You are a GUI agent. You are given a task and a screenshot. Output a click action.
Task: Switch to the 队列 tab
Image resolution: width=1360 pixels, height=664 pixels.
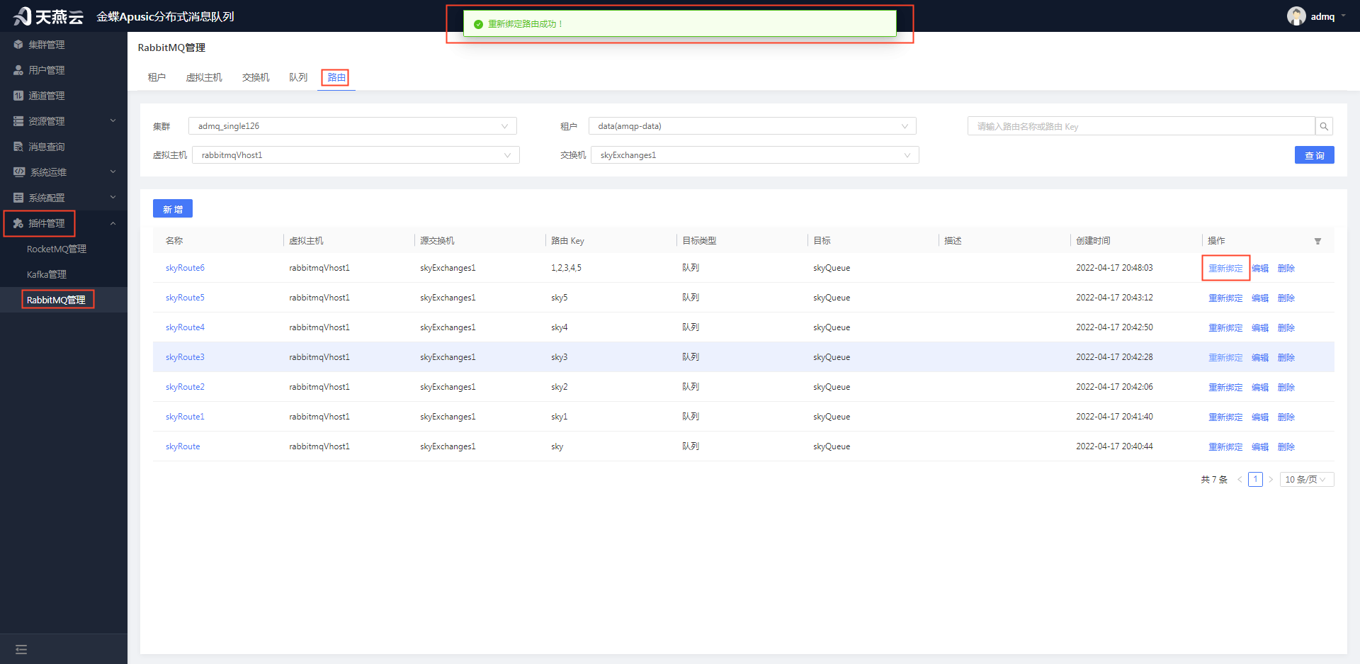coord(298,77)
